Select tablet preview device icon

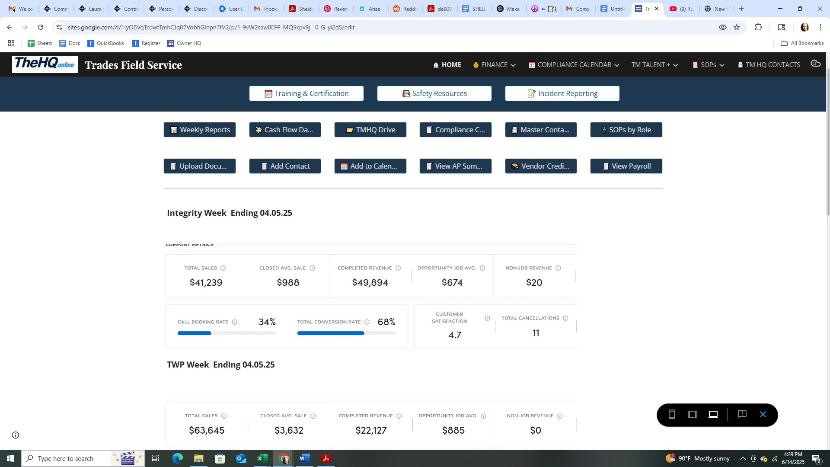[692, 414]
